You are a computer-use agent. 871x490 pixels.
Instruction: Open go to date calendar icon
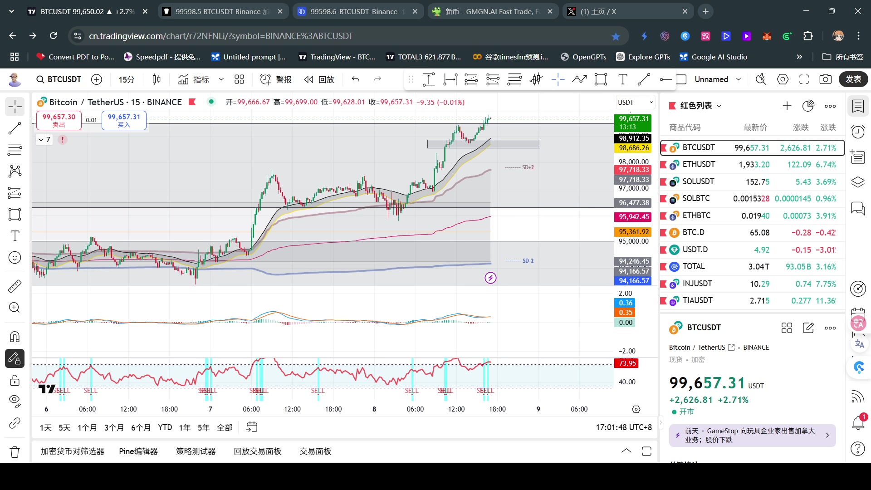[x=252, y=427]
